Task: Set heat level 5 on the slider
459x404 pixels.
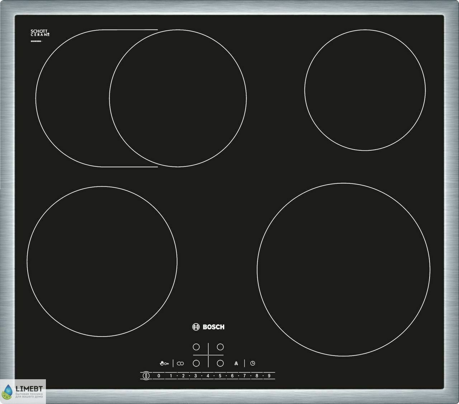Action: pyautogui.click(x=220, y=376)
